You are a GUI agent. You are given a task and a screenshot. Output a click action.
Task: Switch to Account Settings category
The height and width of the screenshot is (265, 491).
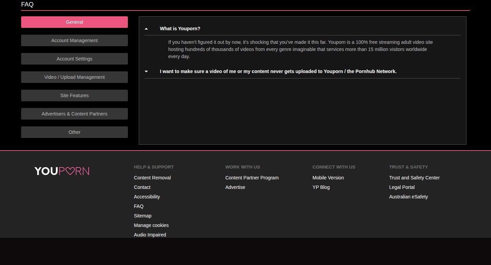coord(74,59)
